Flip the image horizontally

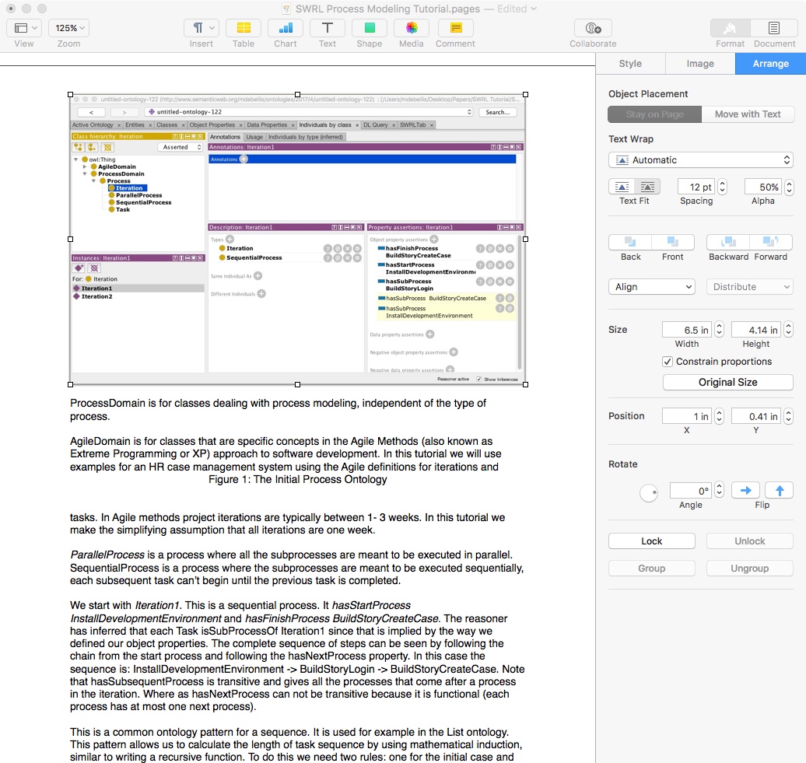click(x=747, y=491)
